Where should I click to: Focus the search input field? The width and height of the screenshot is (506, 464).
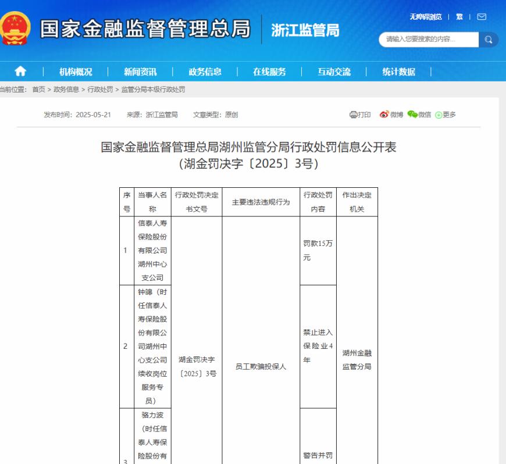pyautogui.click(x=429, y=40)
